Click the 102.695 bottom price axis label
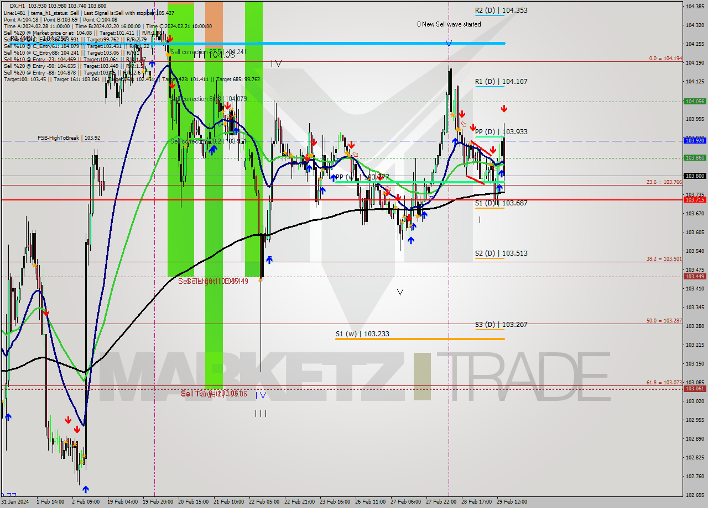Screen dimensions: 708x508 pyautogui.click(x=694, y=495)
